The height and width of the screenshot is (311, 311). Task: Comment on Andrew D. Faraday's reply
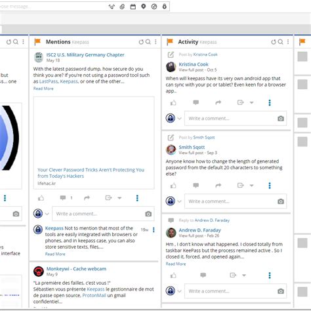coord(203,275)
